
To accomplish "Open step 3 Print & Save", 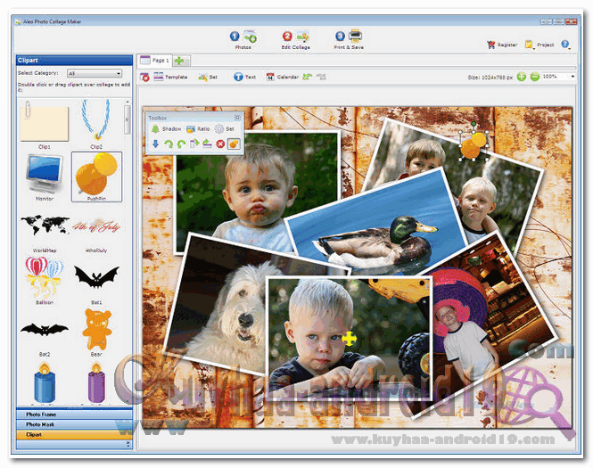I will pos(349,40).
